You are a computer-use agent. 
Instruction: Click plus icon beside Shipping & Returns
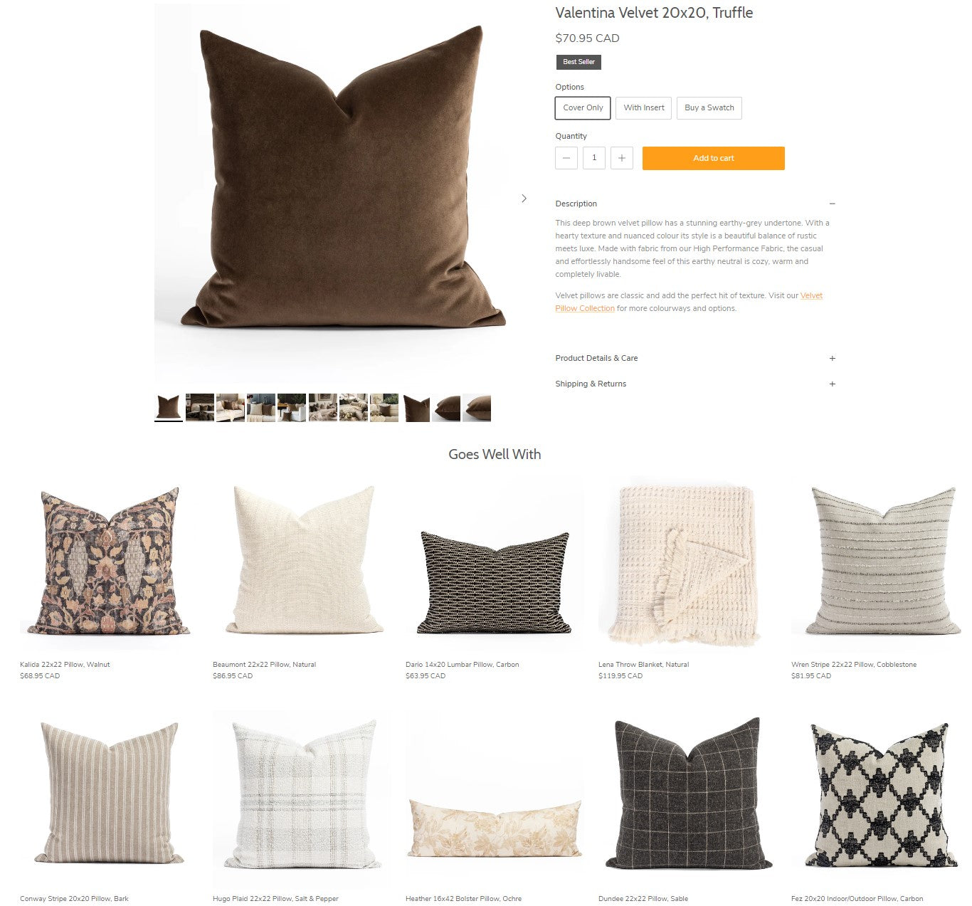[832, 384]
